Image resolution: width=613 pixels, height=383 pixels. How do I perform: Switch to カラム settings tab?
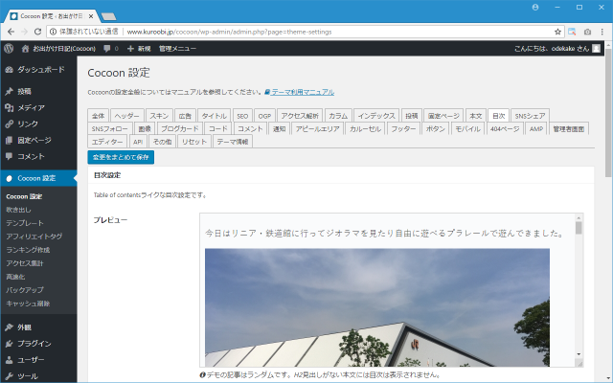point(338,116)
